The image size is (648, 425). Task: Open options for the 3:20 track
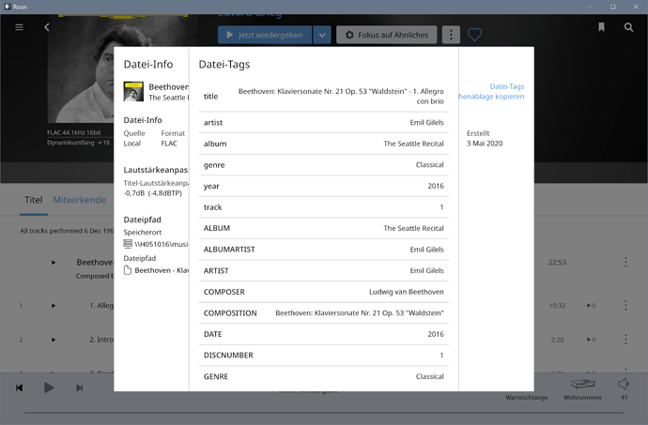(x=625, y=340)
